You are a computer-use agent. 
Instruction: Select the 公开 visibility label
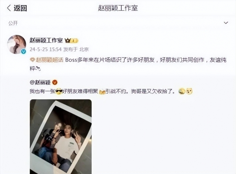(13, 23)
